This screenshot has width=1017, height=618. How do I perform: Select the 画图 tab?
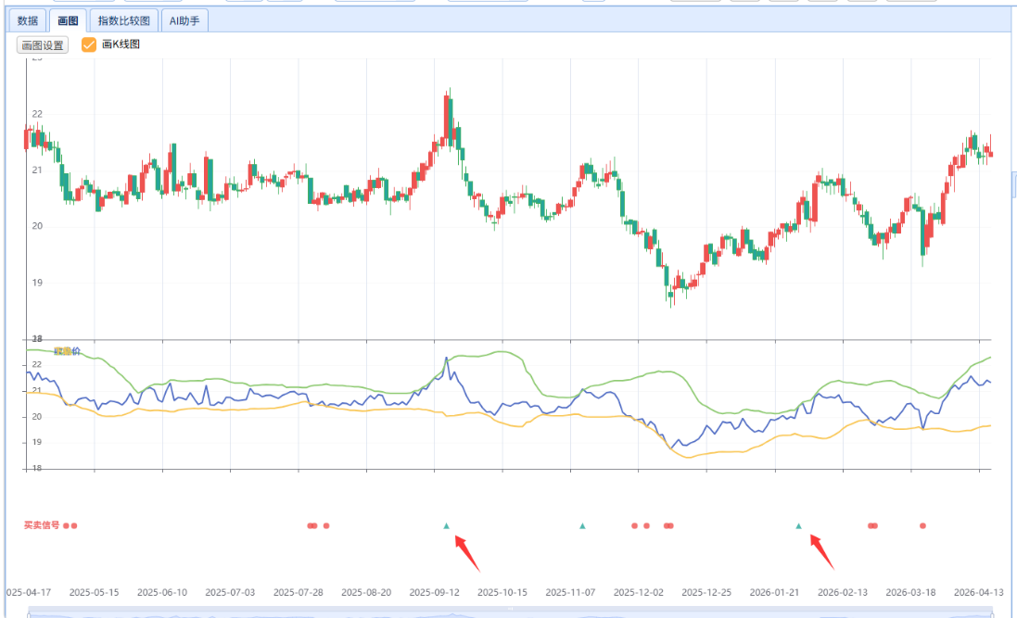[x=68, y=20]
